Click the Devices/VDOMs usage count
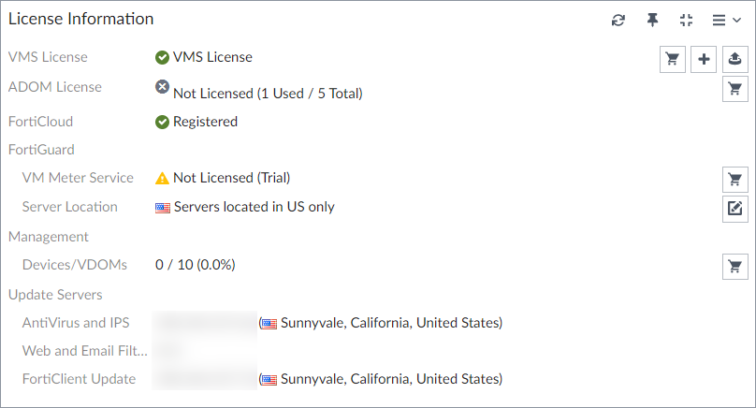This screenshot has width=756, height=408. tap(196, 265)
